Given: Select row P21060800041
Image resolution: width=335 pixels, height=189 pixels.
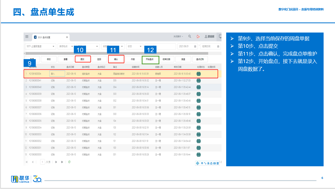Looking at the screenshot, I should [x=123, y=81].
